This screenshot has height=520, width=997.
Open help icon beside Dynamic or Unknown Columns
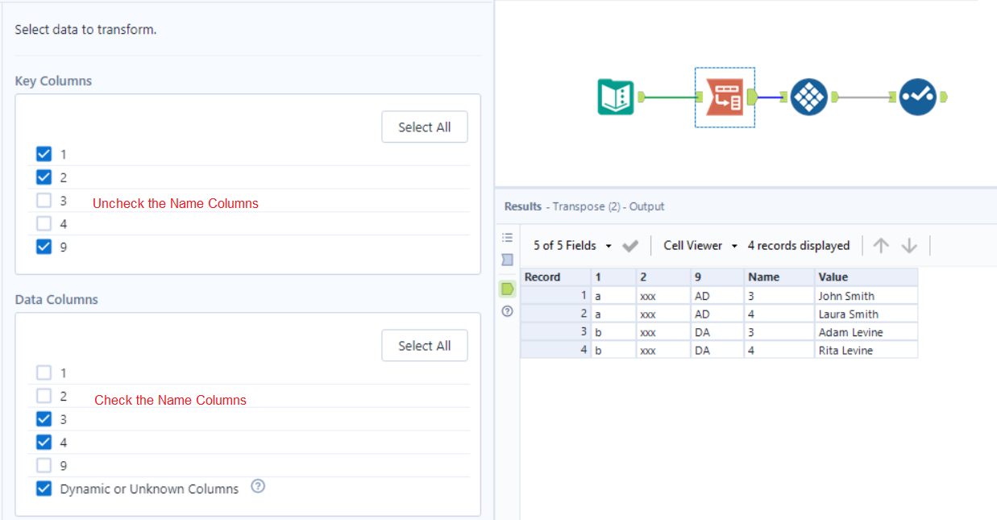point(258,486)
